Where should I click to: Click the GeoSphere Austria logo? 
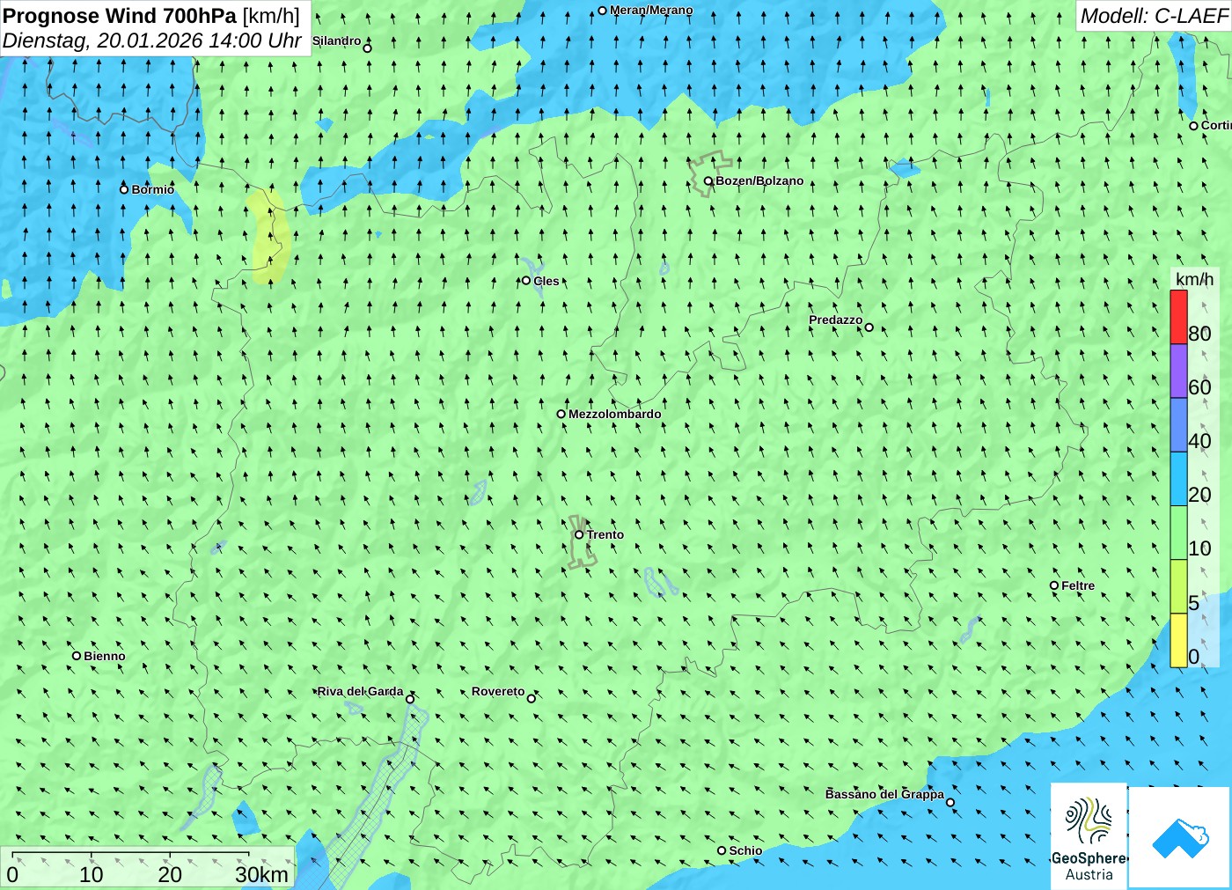click(1089, 835)
